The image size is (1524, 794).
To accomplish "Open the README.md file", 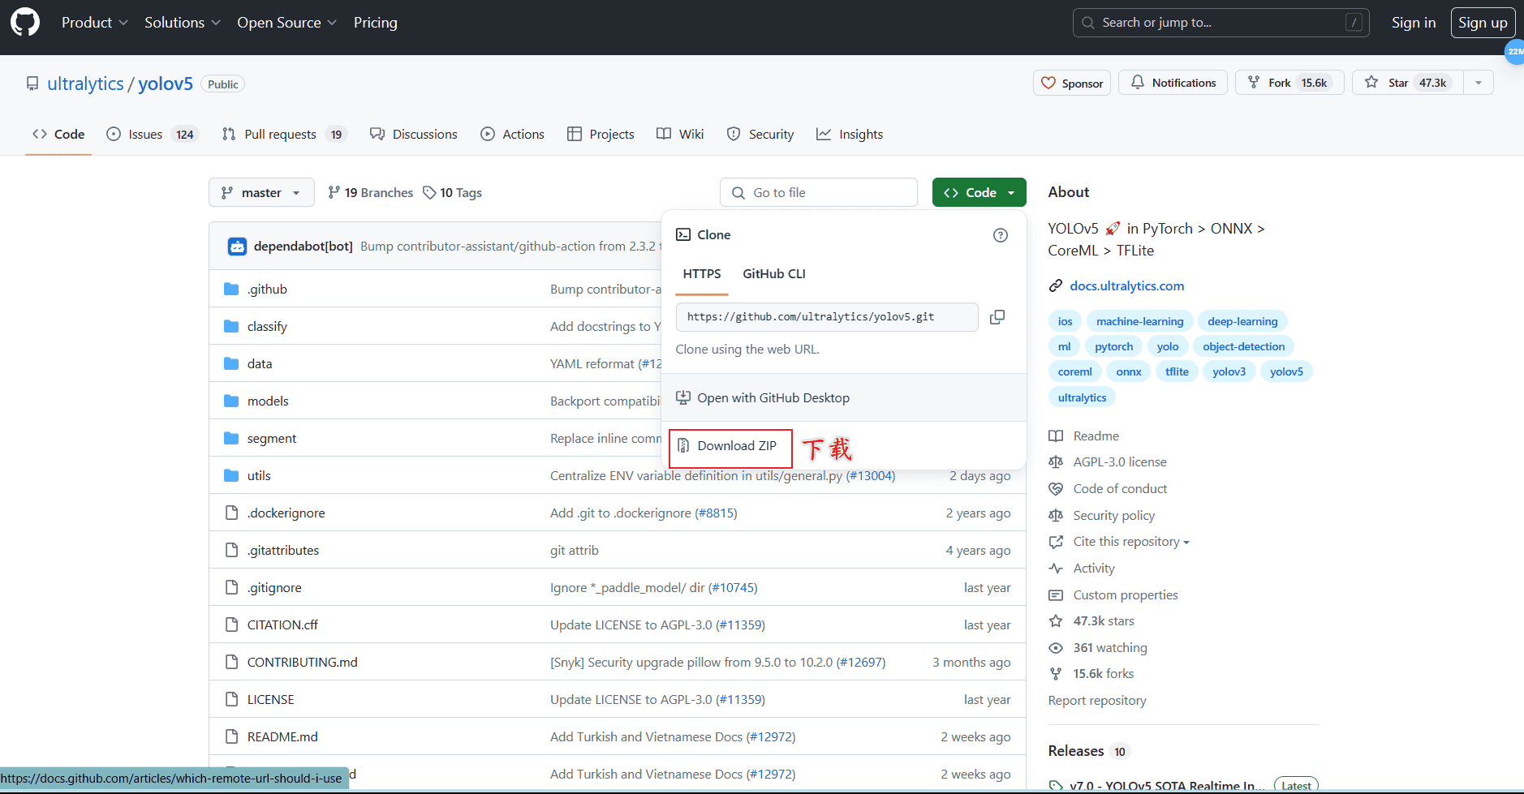I will point(282,736).
